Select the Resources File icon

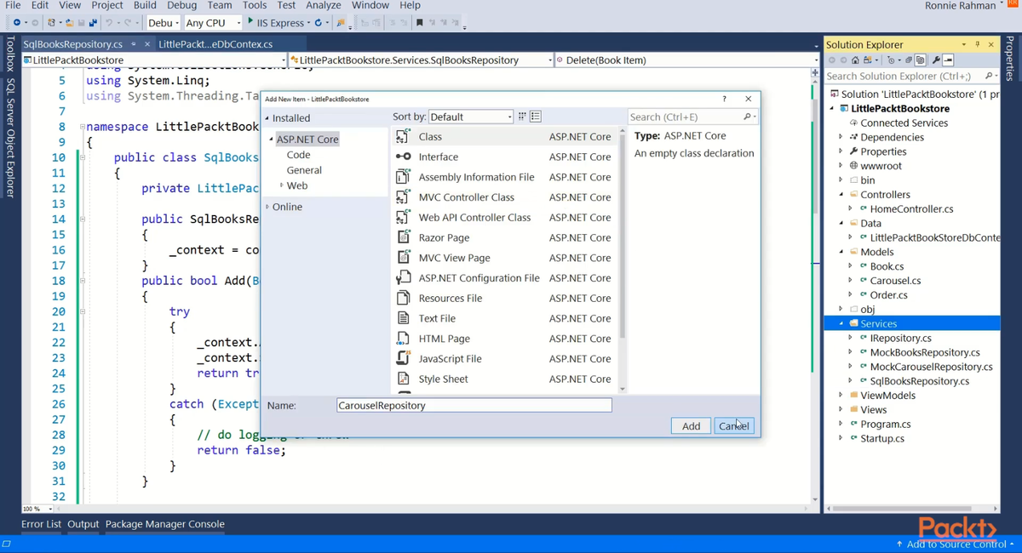click(x=404, y=298)
